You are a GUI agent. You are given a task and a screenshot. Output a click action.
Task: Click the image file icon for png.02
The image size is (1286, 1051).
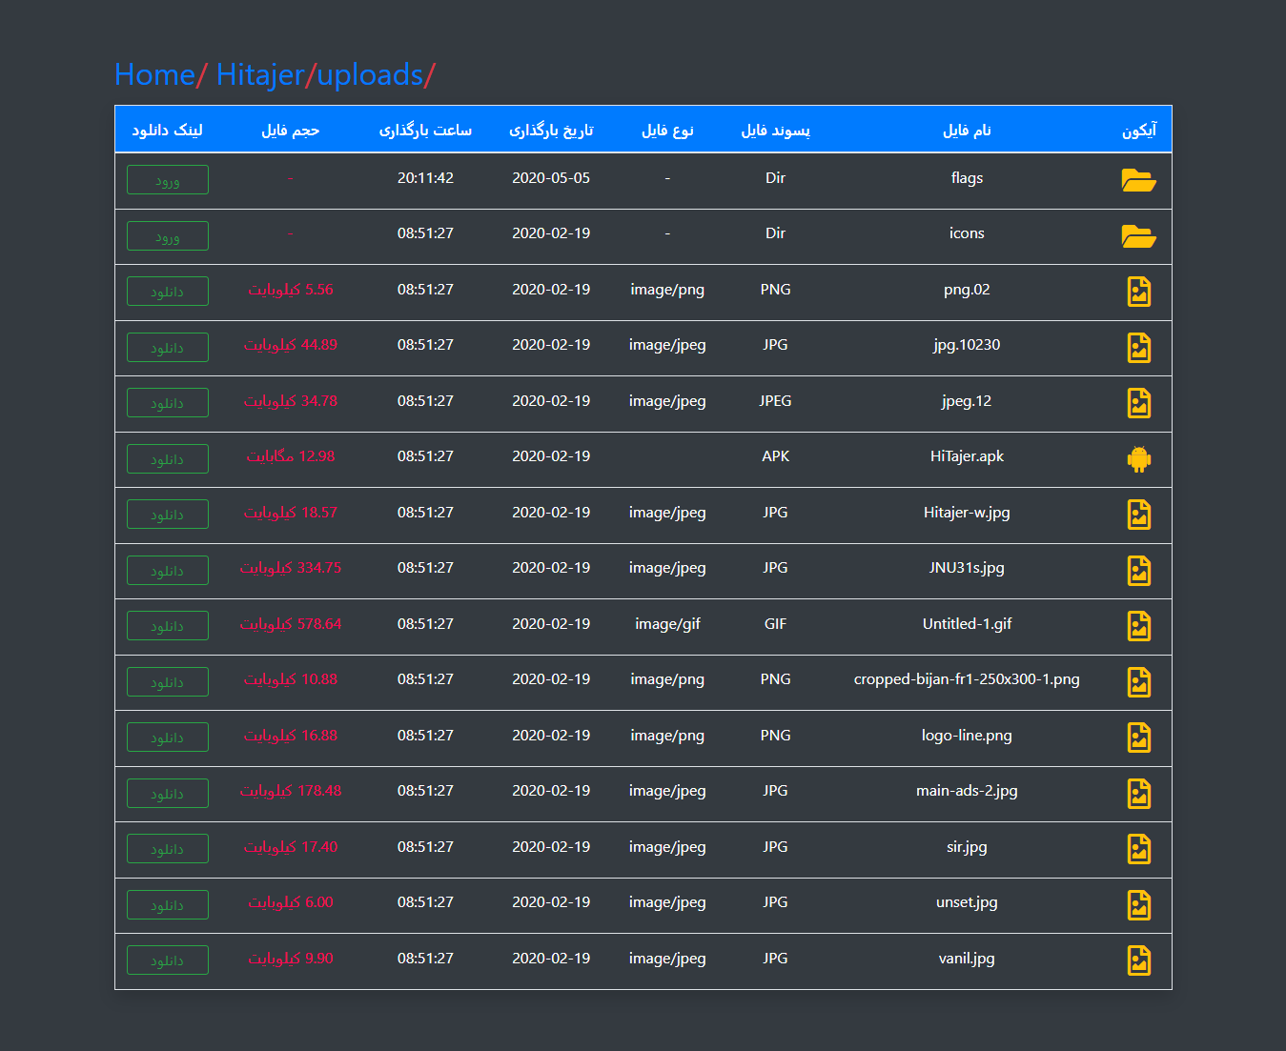click(x=1139, y=292)
